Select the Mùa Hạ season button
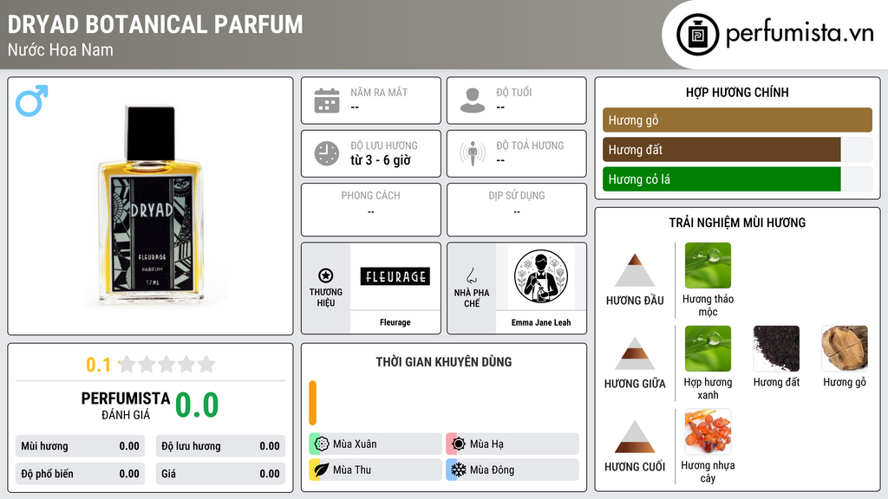 click(513, 444)
